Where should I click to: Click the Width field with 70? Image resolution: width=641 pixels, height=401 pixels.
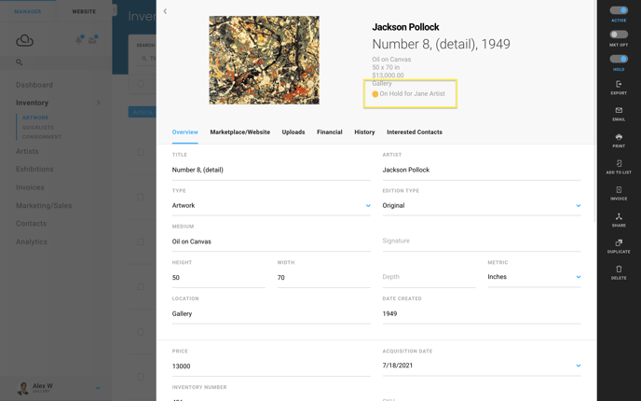pos(324,277)
